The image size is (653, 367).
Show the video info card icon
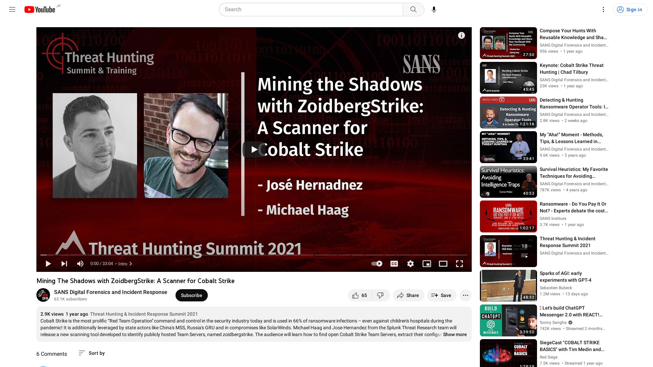click(x=461, y=35)
